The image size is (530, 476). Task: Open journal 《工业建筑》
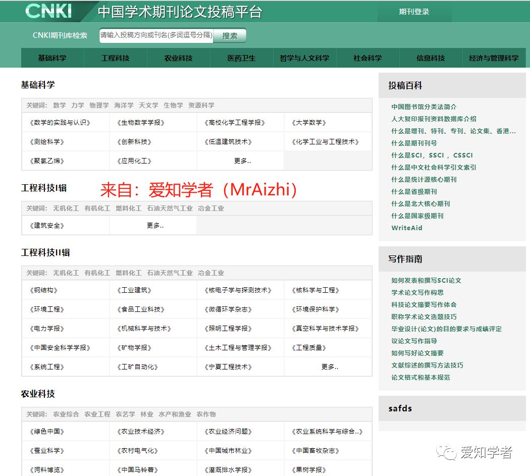click(134, 290)
